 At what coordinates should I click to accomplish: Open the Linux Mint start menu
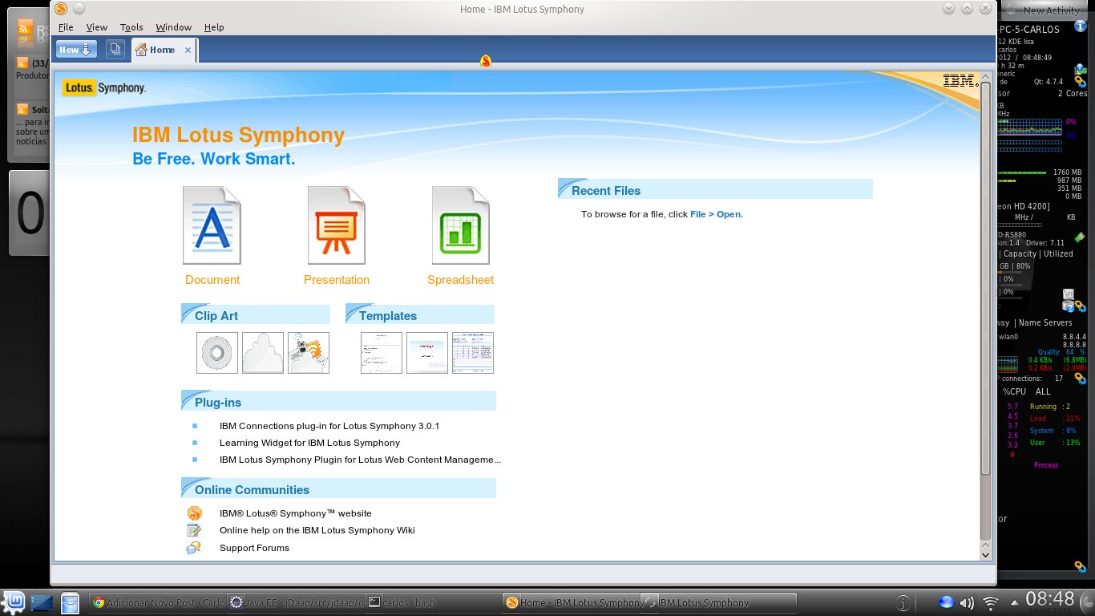click(13, 602)
